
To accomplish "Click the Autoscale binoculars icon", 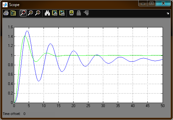I will click(x=47, y=13).
